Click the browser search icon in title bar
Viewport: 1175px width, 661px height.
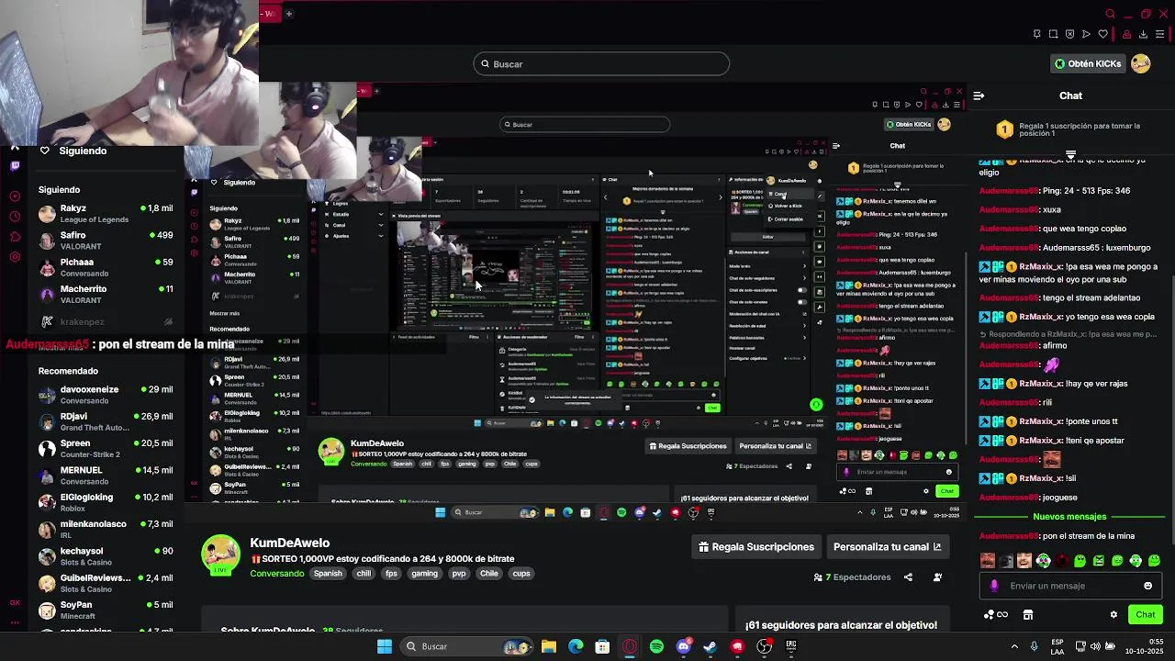tap(1110, 14)
